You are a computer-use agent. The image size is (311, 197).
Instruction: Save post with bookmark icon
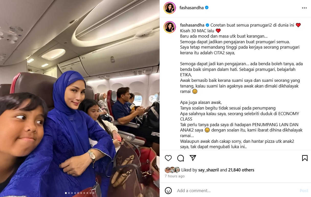tap(305, 158)
